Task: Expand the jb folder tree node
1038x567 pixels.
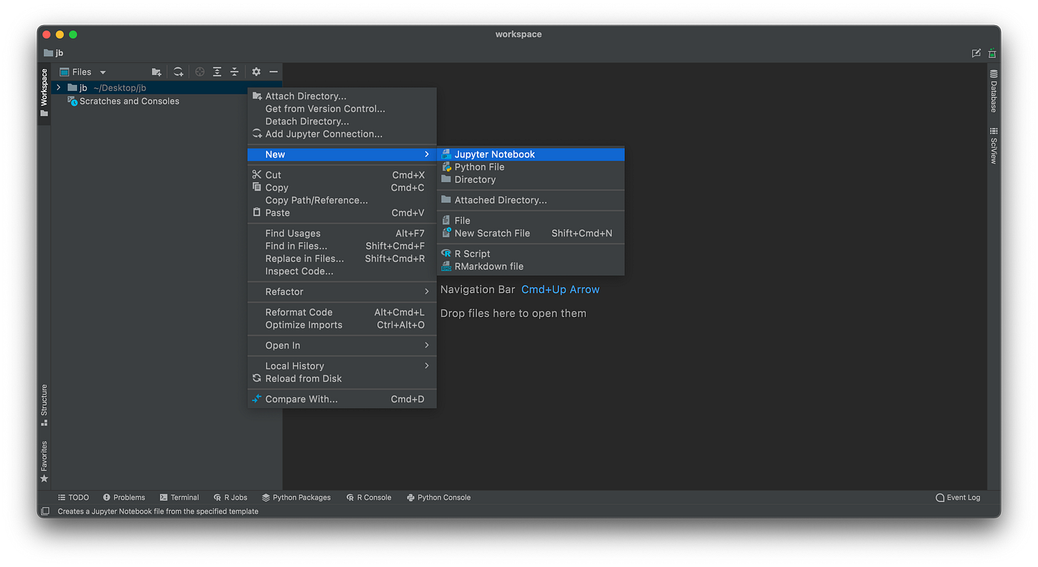Action: pyautogui.click(x=58, y=87)
